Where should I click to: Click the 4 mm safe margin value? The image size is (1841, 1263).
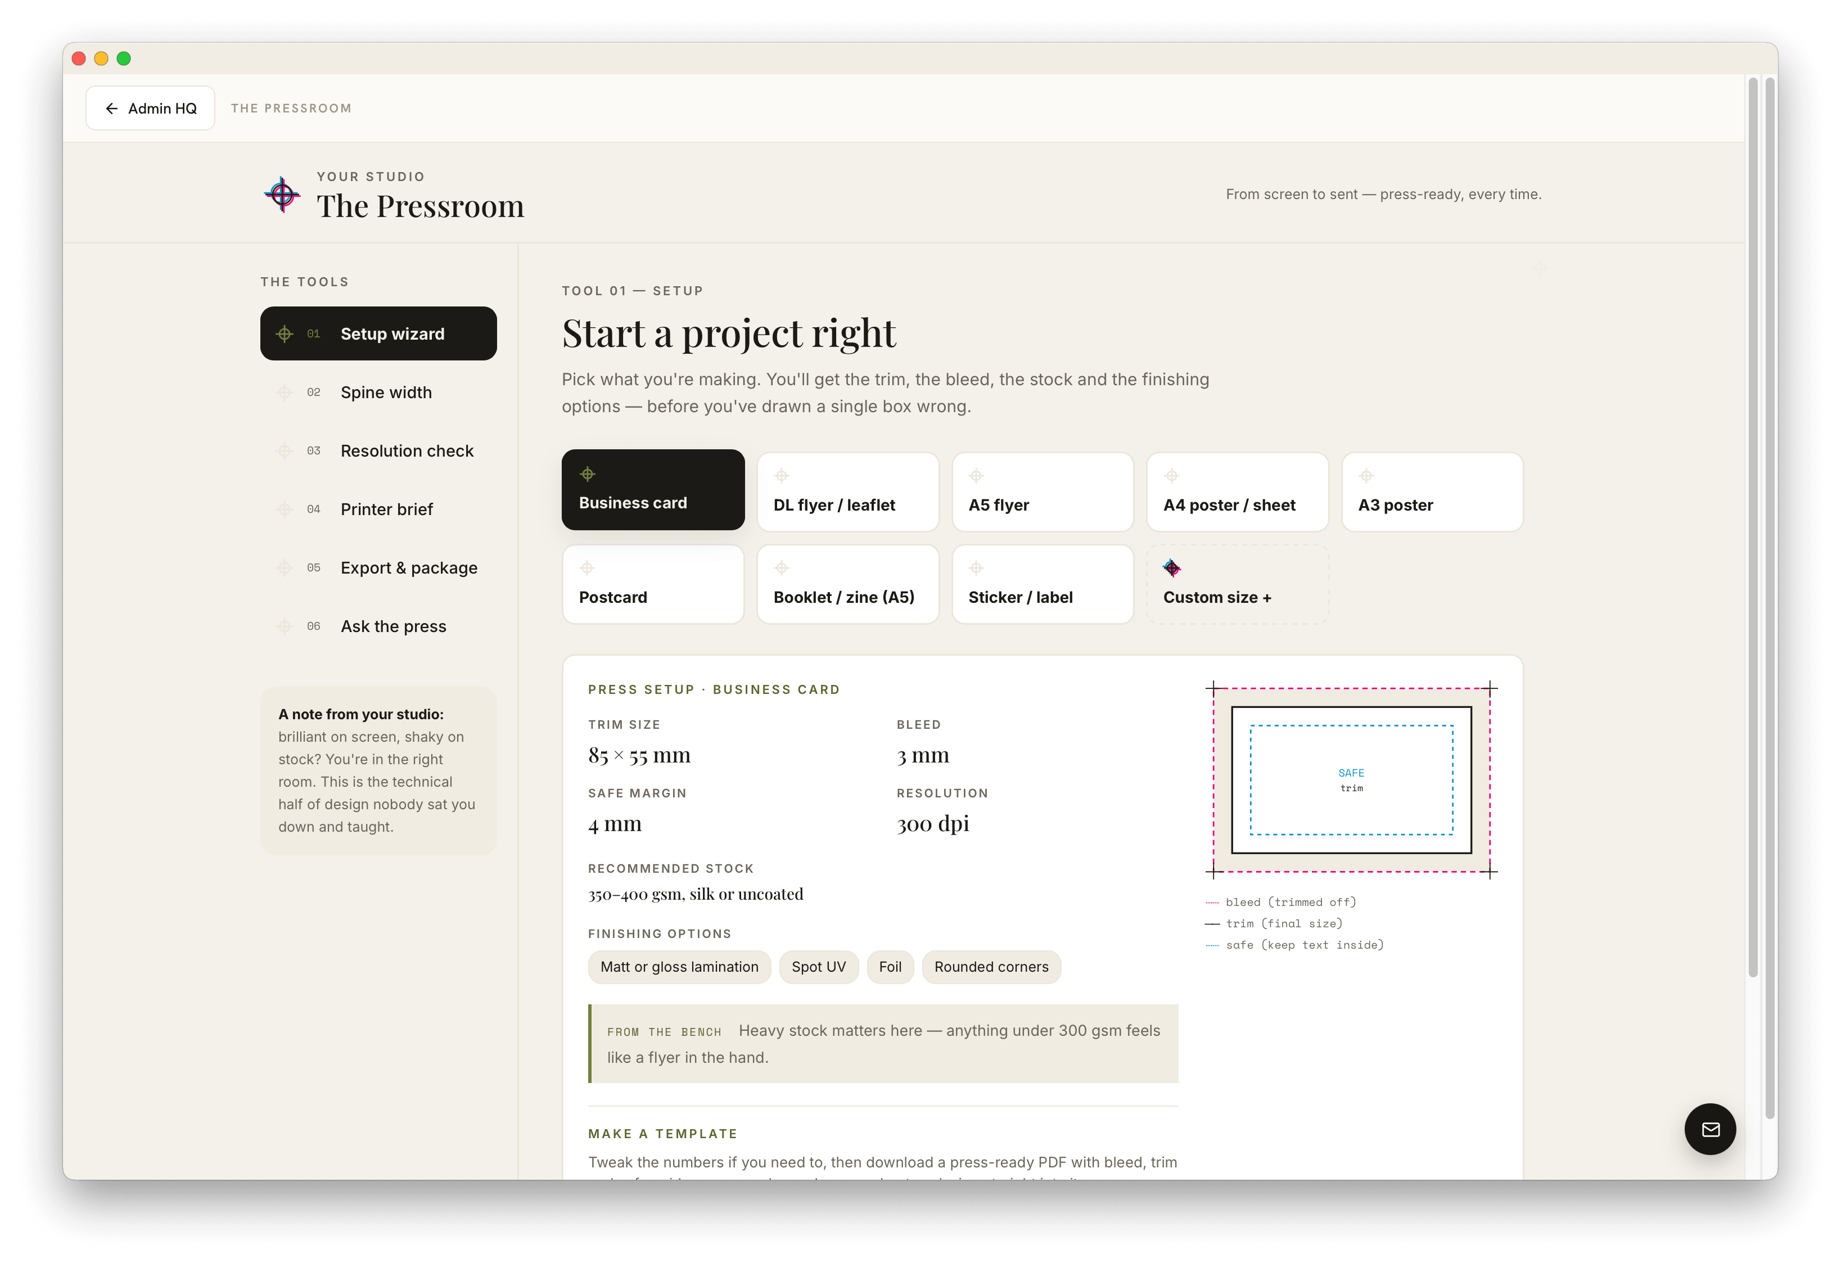[615, 824]
